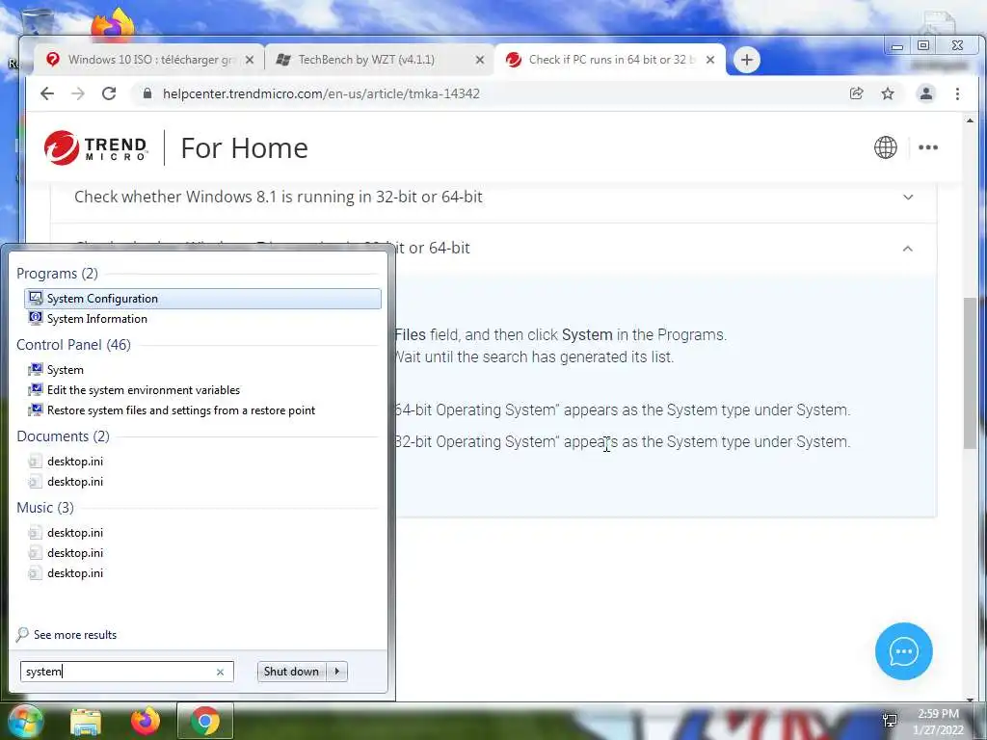Open Chrome's three-dot menu
Image resolution: width=987 pixels, height=740 pixels.
(957, 93)
